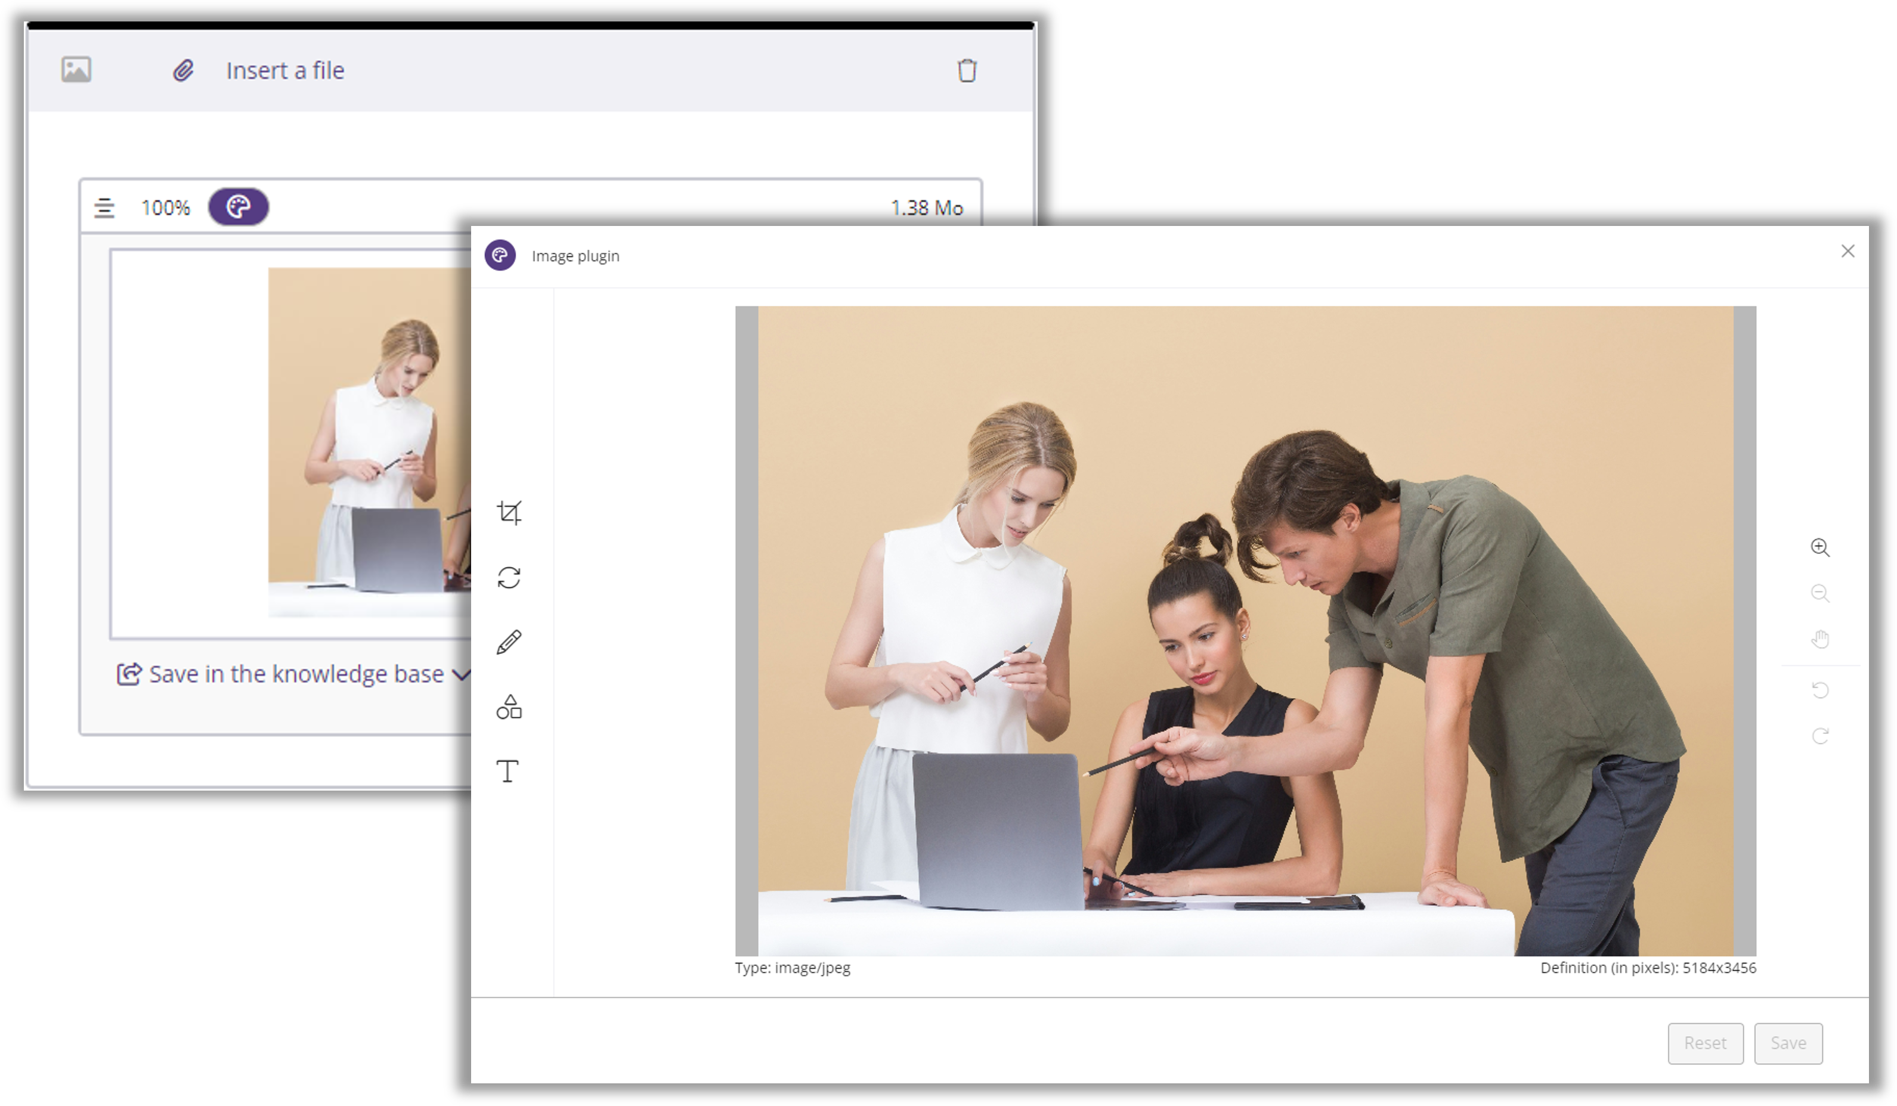Select the Crop tool
The height and width of the screenshot is (1106, 1897).
tap(509, 512)
